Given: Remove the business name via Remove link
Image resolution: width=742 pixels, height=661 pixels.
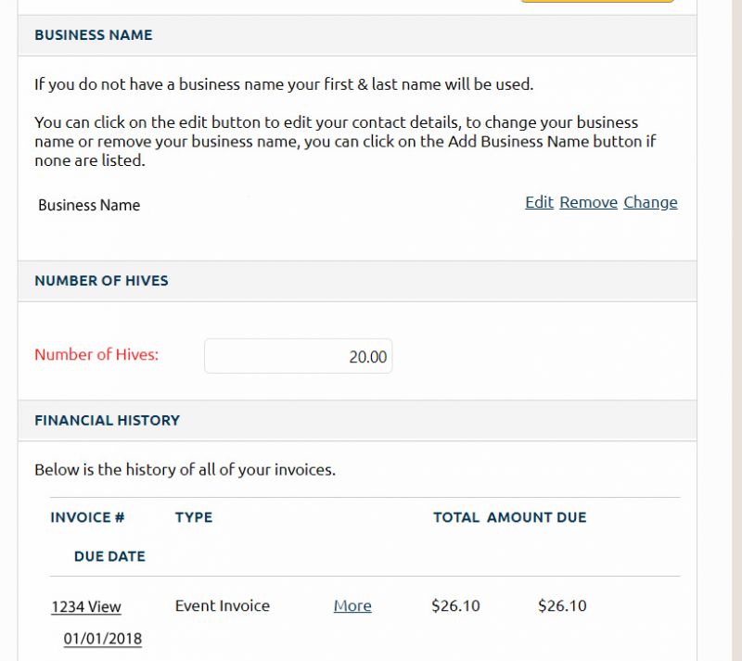Looking at the screenshot, I should 588,202.
